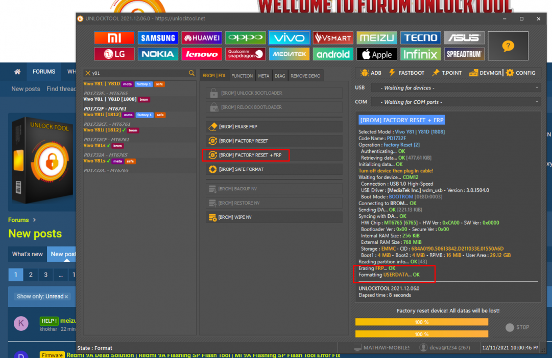Open FORUMS in the forum navigation
This screenshot has width=552, height=358.
44,72
